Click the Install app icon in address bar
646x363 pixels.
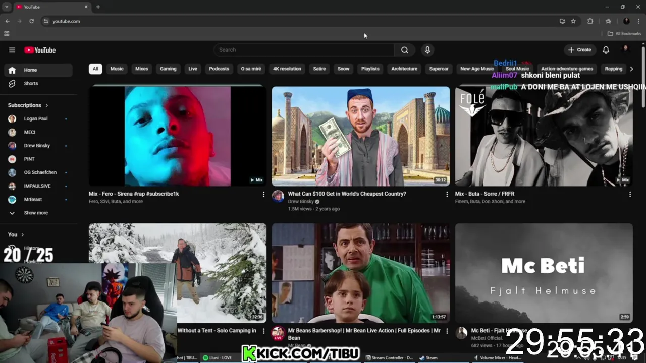(x=562, y=21)
